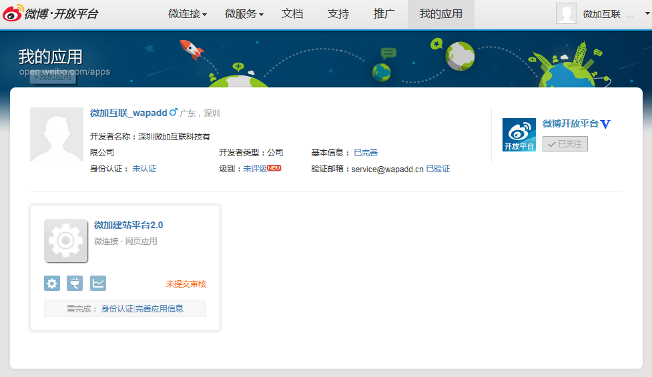The image size is (652, 377).
Task: Click the 微加建站平台2.0 app gear thumbnail
Action: (x=65, y=241)
